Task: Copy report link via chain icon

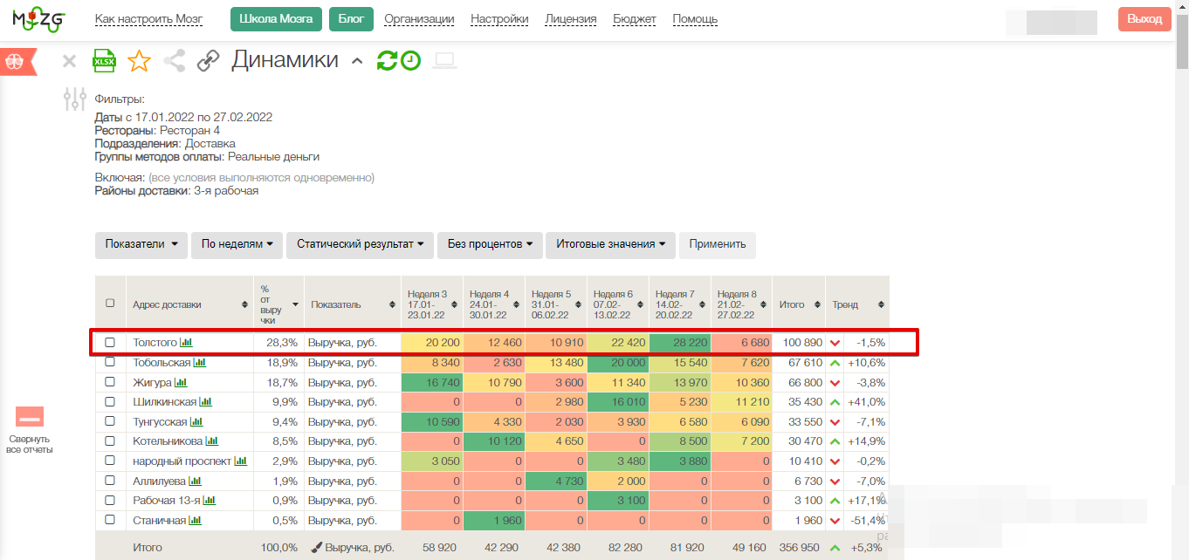Action: 208,61
